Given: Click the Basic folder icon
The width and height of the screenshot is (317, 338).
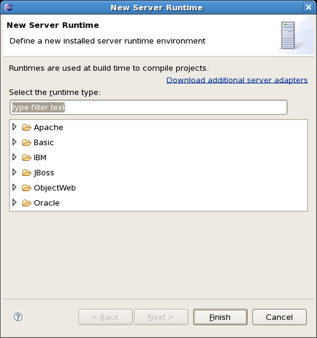Looking at the screenshot, I should tap(27, 142).
